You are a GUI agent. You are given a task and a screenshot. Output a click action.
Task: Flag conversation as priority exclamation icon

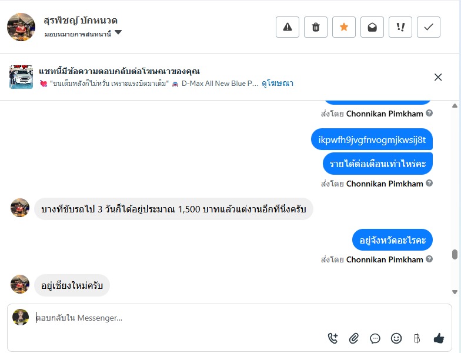(400, 27)
